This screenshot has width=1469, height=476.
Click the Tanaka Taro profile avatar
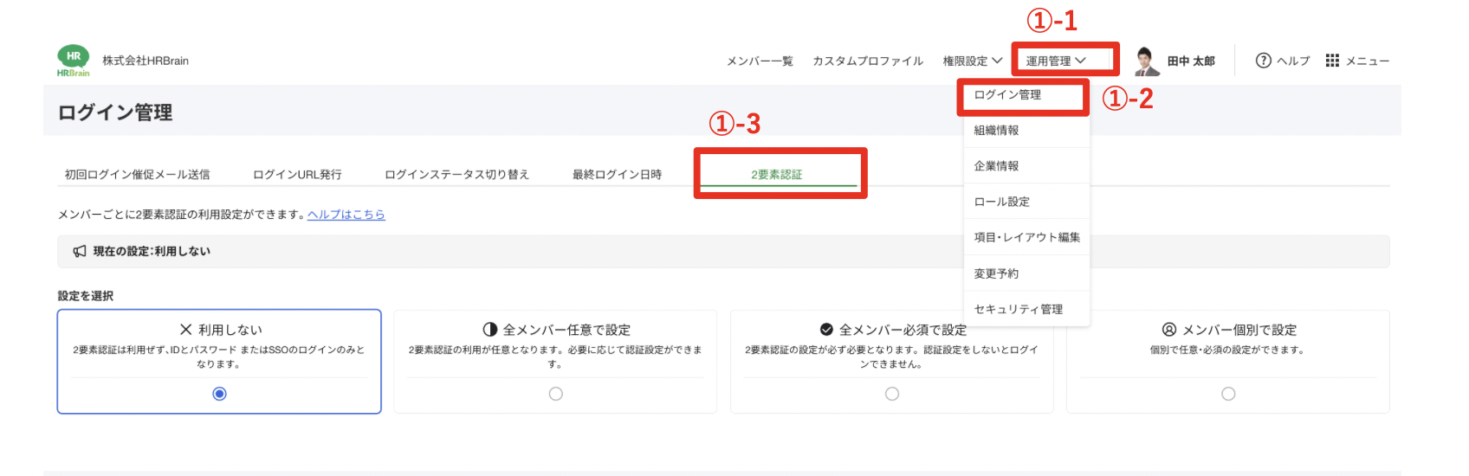pyautogui.click(x=1147, y=61)
